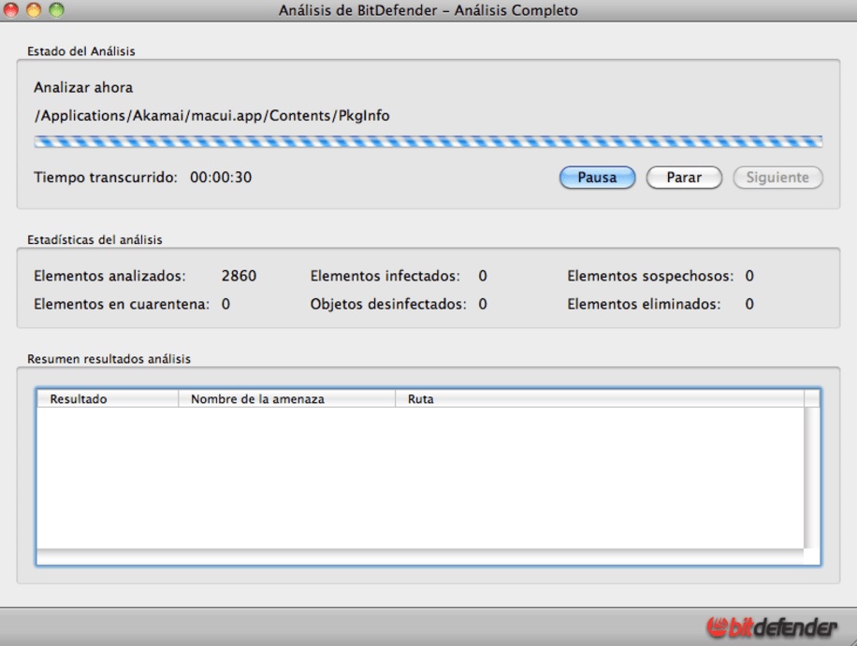This screenshot has height=646, width=857.
Task: Click the results table vertical scrollbar
Action: point(812,478)
